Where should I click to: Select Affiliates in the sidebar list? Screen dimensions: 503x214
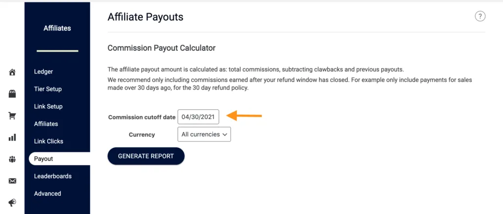pyautogui.click(x=46, y=124)
